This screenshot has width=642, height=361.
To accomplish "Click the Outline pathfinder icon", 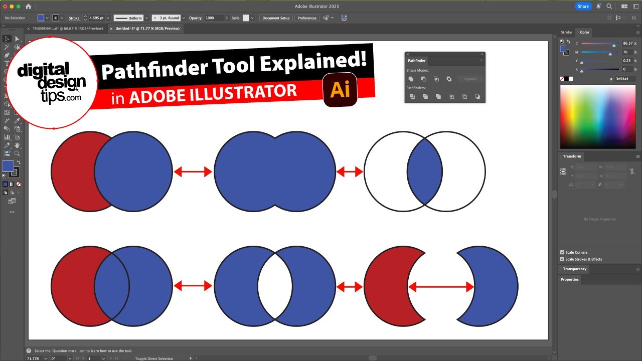I will pyautogui.click(x=464, y=96).
